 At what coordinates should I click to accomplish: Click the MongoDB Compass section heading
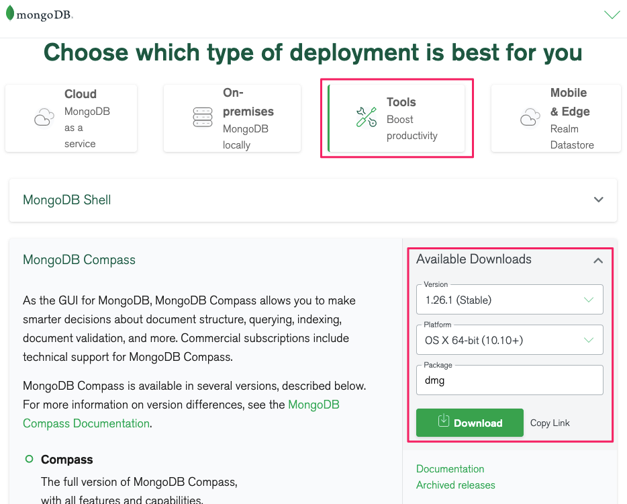coord(79,259)
